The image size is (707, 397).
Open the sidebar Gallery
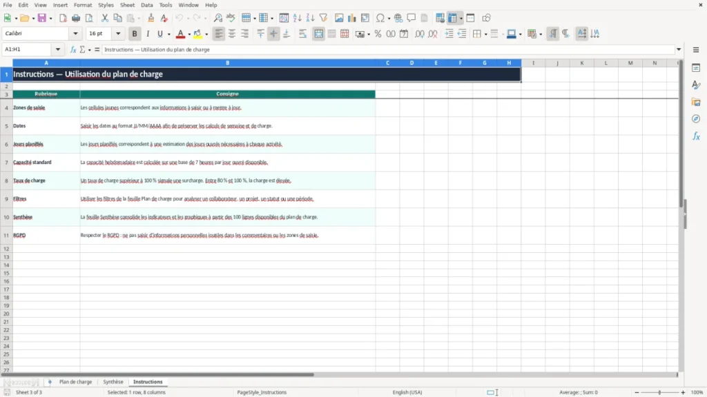[696, 102]
